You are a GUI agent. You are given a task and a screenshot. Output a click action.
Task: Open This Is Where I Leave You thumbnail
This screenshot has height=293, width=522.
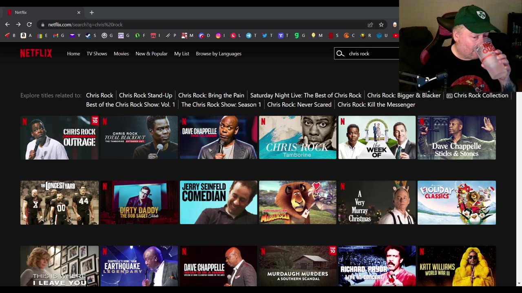coord(60,266)
